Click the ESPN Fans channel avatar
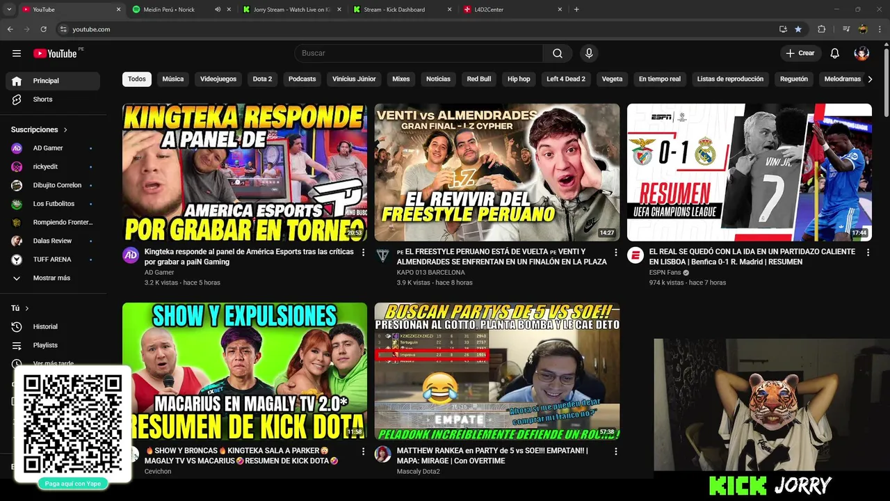 click(636, 255)
